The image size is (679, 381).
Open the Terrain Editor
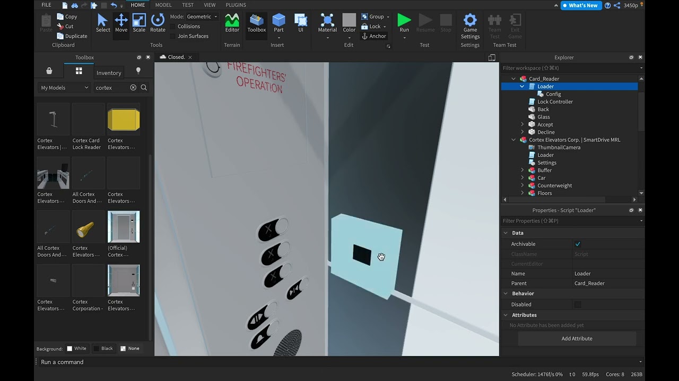click(x=232, y=23)
